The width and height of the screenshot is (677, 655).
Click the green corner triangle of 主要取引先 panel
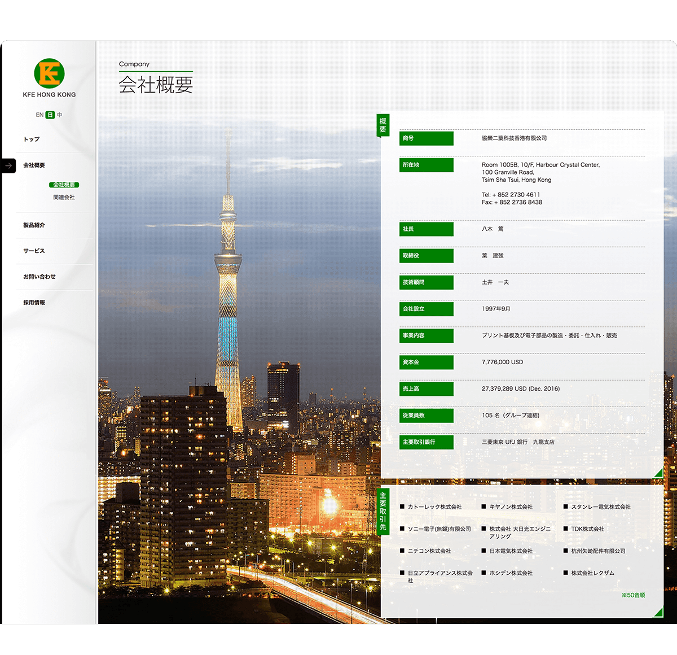point(658,612)
